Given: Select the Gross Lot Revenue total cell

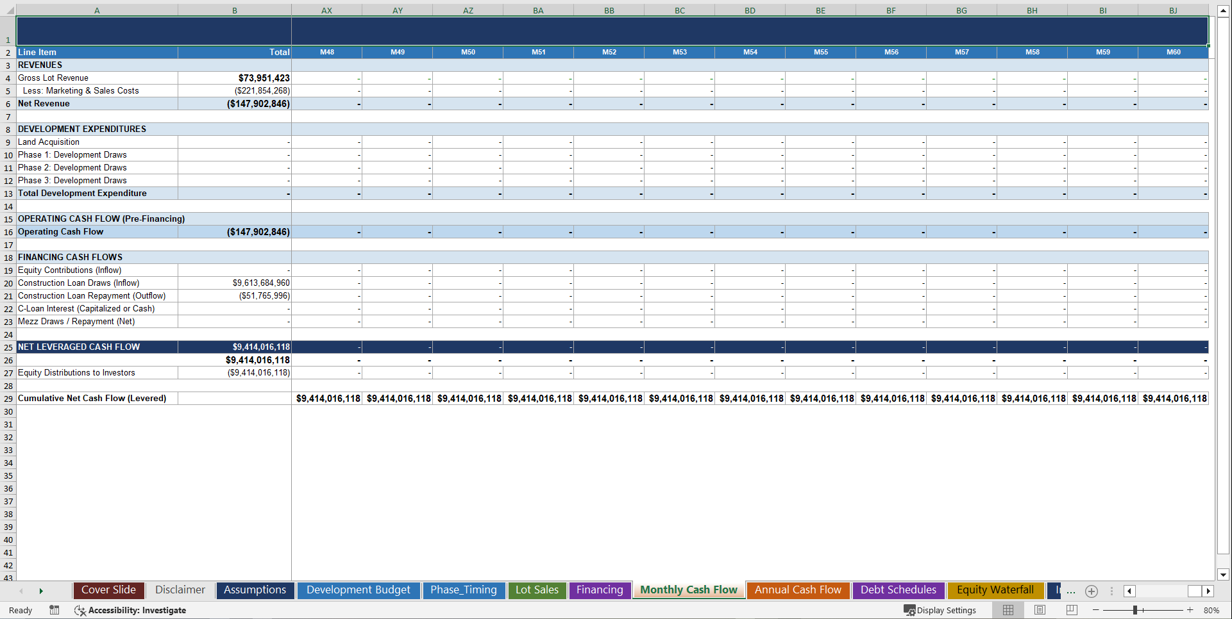Looking at the screenshot, I should [x=235, y=78].
